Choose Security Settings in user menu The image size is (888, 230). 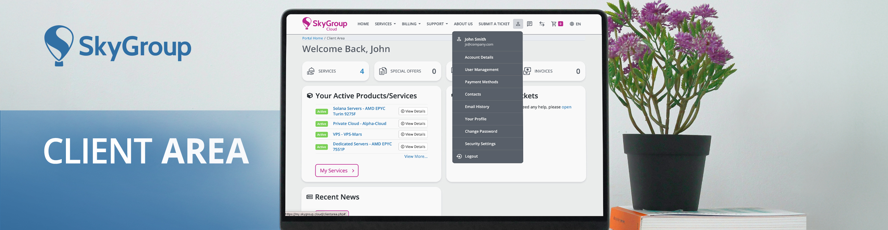(x=480, y=144)
